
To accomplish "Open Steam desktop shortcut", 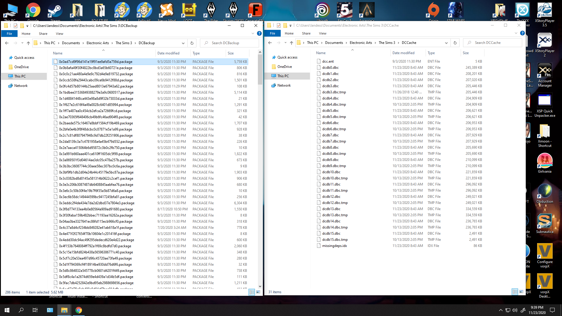I will point(55,11).
